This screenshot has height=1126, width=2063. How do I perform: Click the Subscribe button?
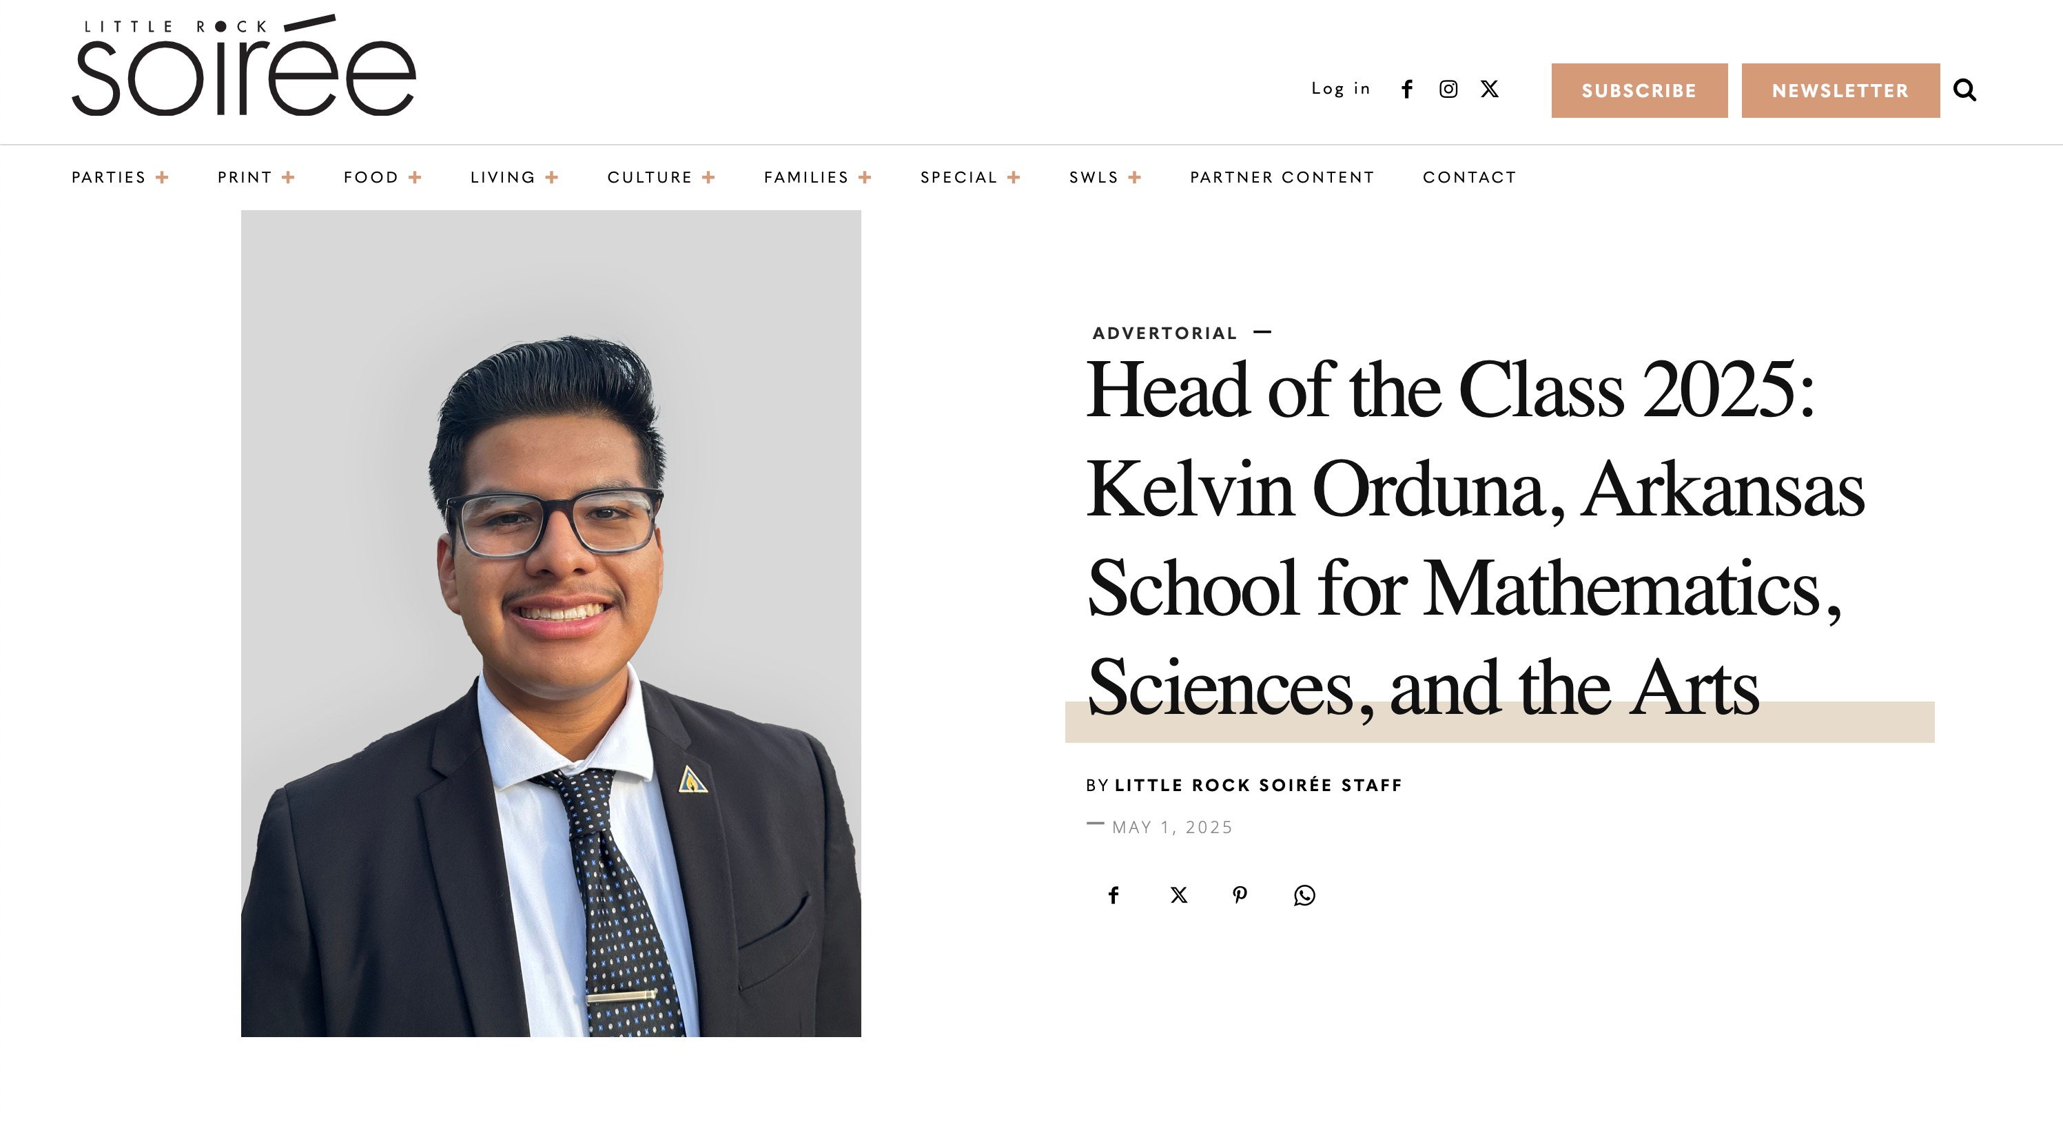point(1639,90)
